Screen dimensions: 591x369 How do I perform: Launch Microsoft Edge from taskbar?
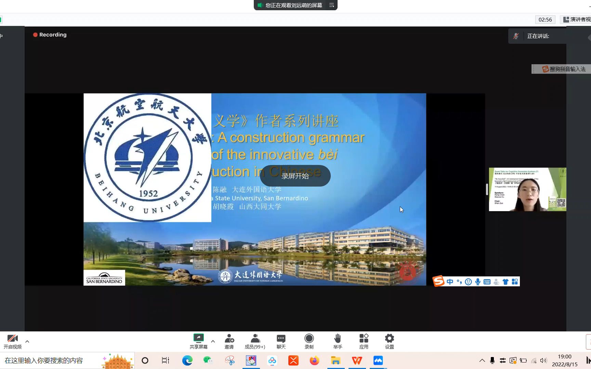tap(187, 360)
